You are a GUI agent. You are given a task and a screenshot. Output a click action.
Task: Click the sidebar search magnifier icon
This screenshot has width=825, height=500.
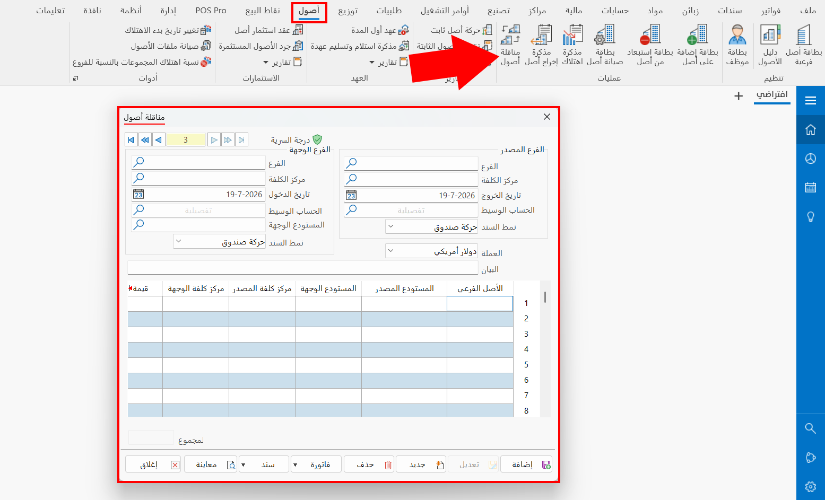(x=811, y=428)
